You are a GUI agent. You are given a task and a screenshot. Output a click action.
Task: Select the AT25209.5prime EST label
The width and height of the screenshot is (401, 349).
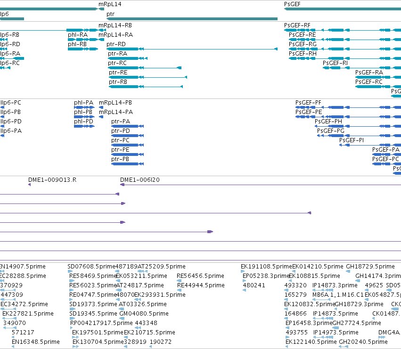click(x=162, y=267)
